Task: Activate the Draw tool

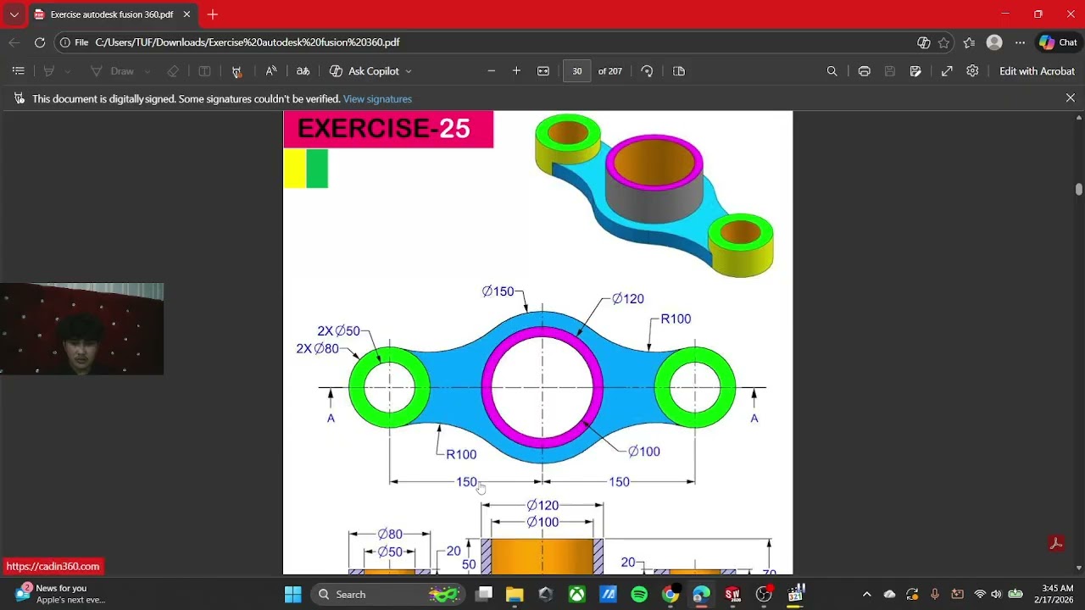Action: pyautogui.click(x=113, y=71)
